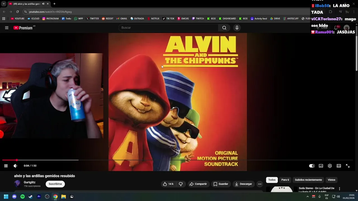
Task: Turn on subtitles with the captions icon
Action: (321, 166)
